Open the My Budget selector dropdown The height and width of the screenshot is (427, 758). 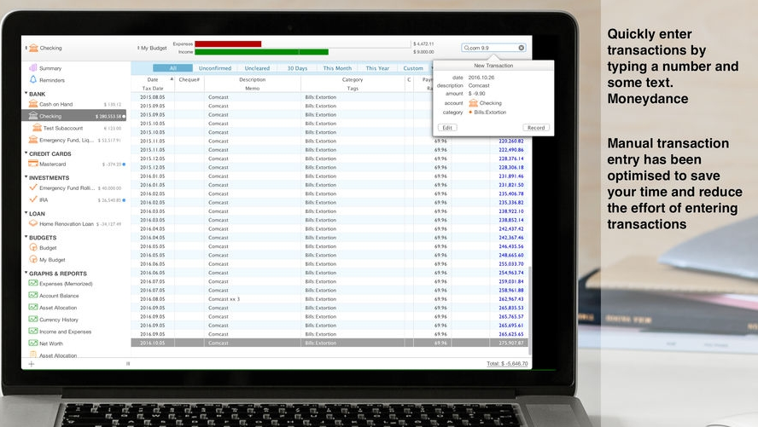click(154, 49)
